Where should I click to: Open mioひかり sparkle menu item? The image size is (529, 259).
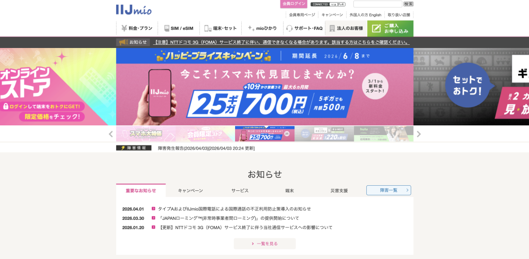pyautogui.click(x=262, y=28)
